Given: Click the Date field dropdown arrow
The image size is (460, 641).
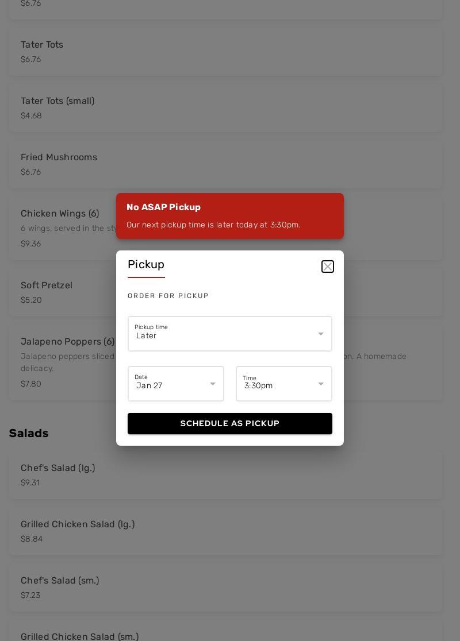Looking at the screenshot, I should 213,384.
